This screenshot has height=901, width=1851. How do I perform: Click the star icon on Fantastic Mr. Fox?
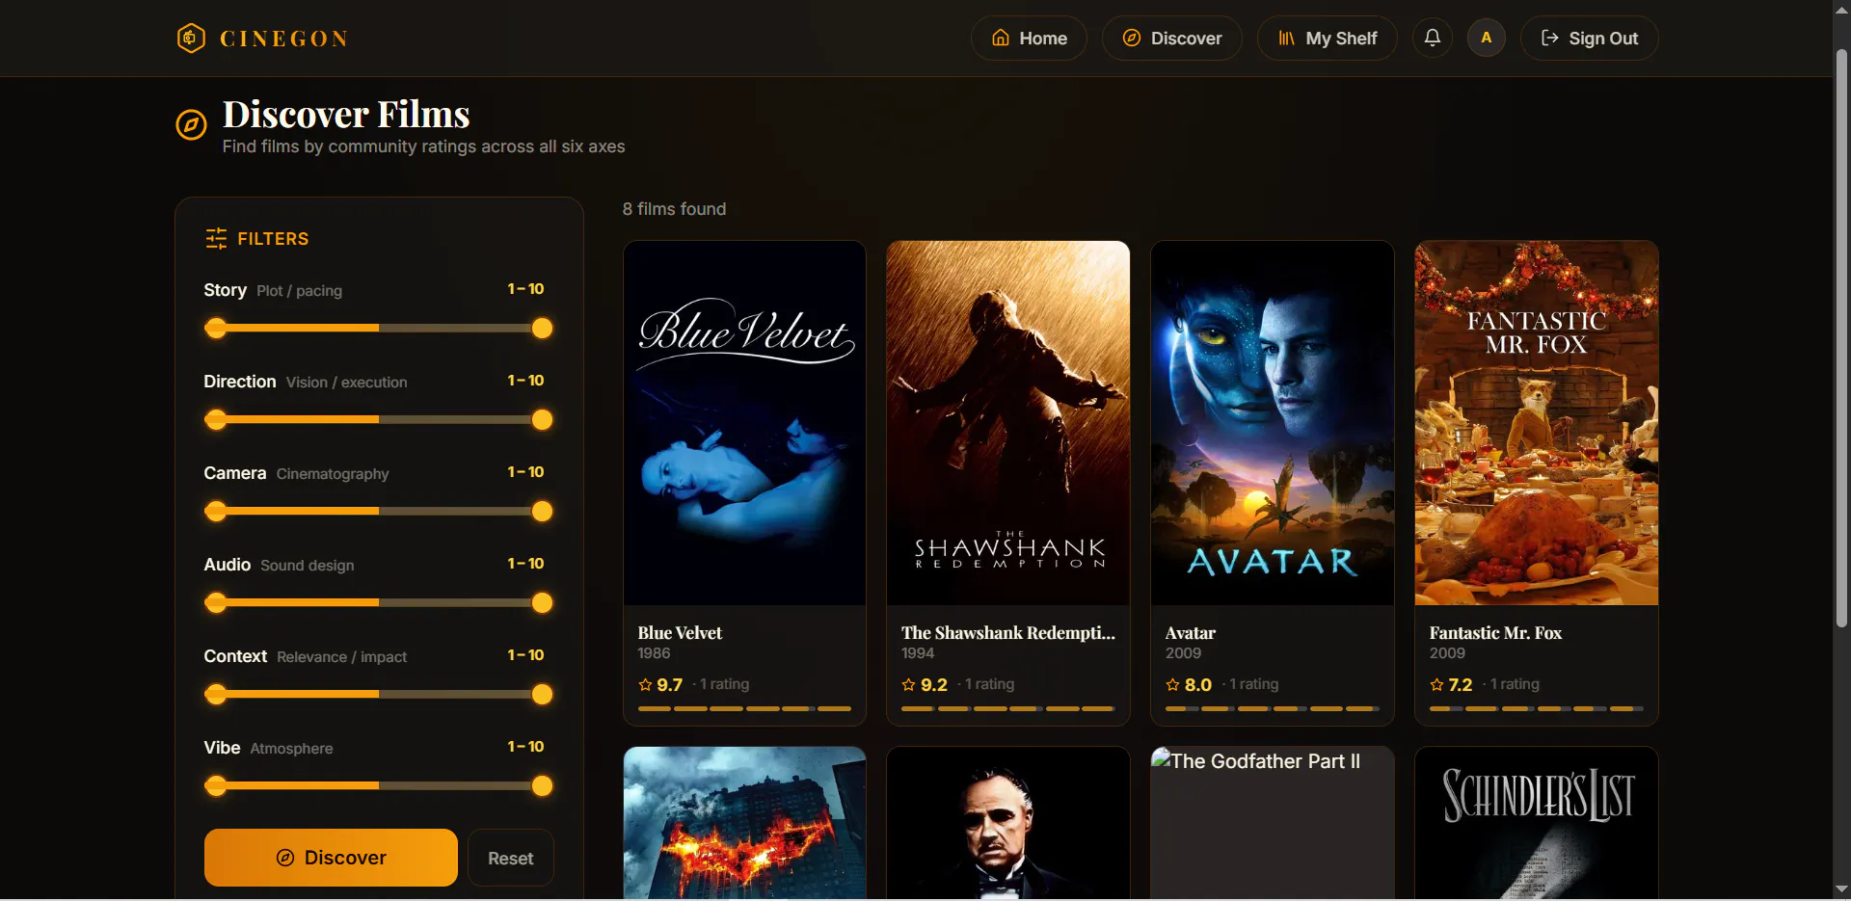click(x=1436, y=685)
